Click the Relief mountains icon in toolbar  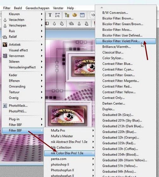click(x=71, y=24)
